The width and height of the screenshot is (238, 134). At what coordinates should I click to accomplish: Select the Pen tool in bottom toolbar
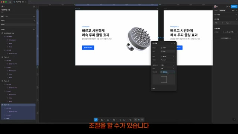pyautogui.click(x=114, y=120)
